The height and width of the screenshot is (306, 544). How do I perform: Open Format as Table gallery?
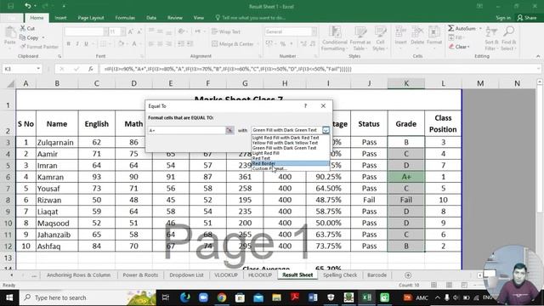point(360,38)
